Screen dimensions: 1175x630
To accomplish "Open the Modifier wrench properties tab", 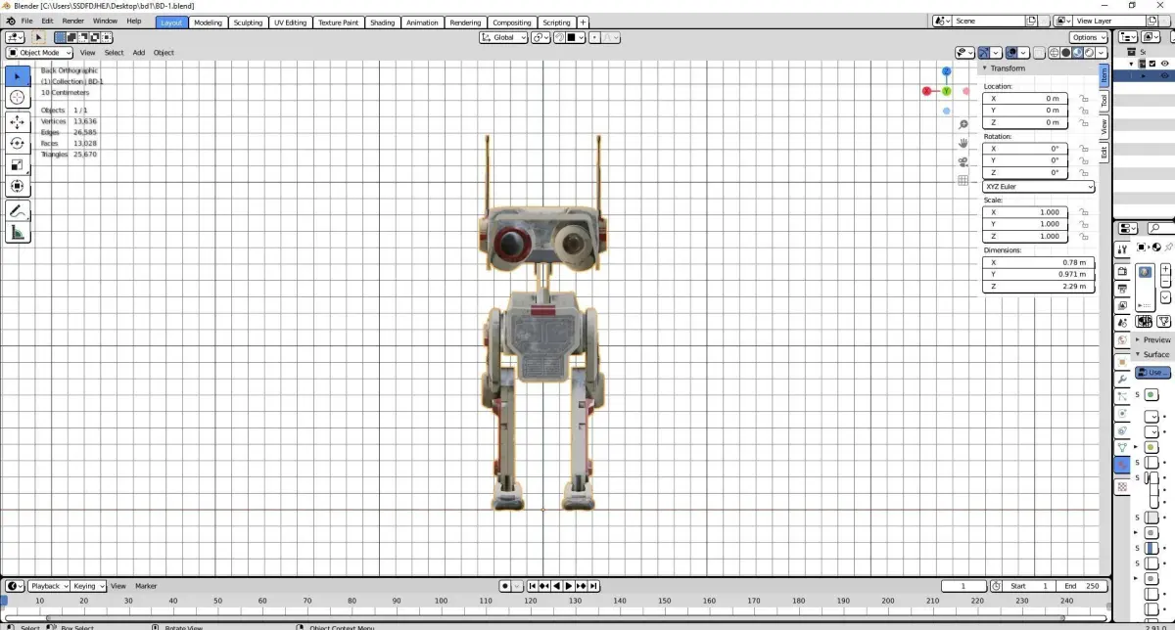I will (1122, 379).
